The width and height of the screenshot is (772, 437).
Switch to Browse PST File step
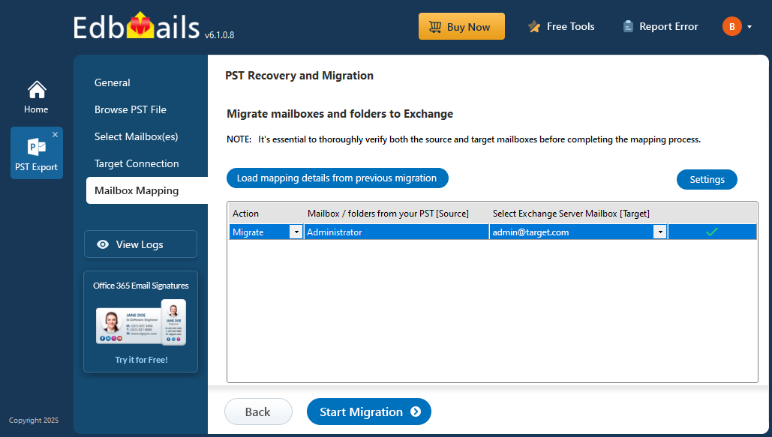pos(131,109)
